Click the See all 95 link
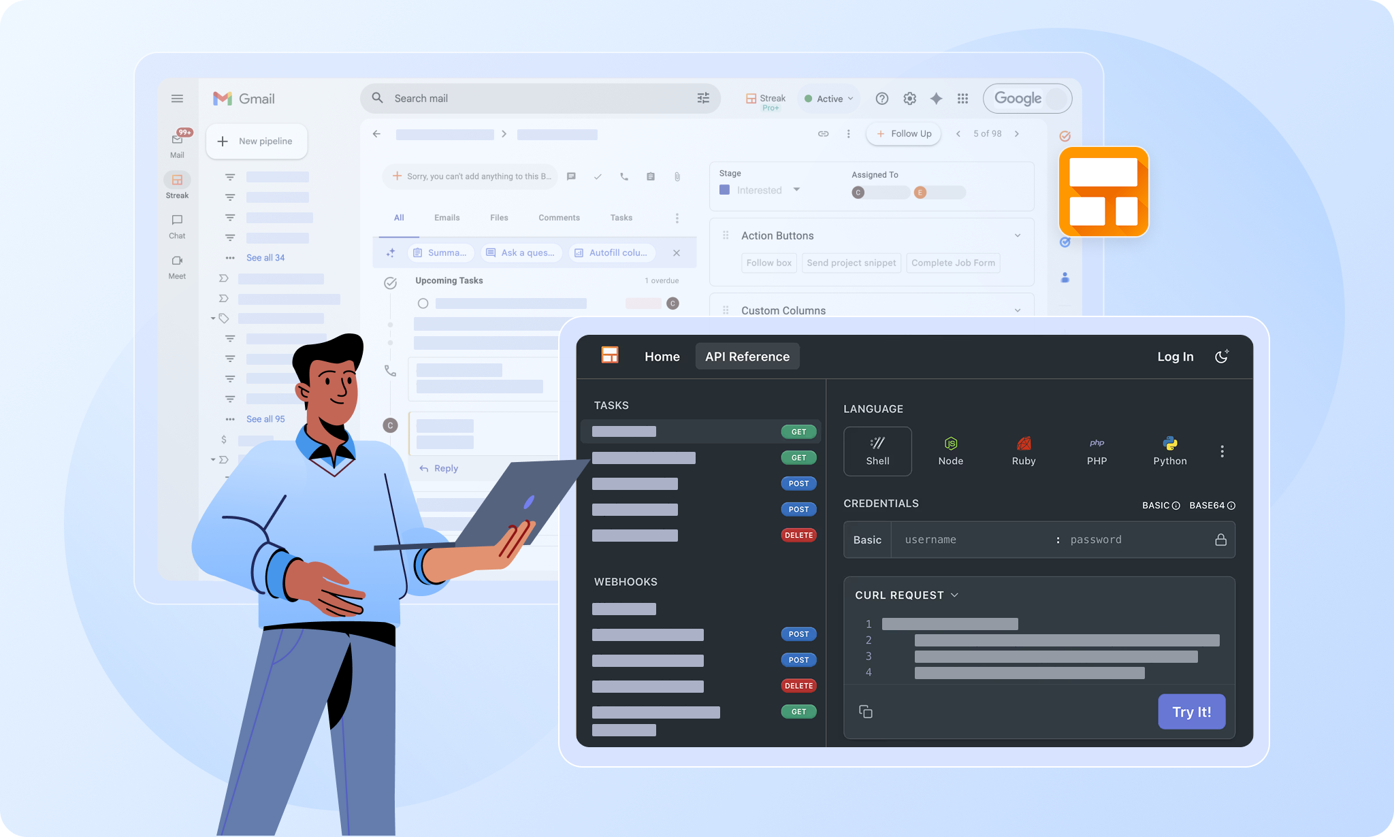This screenshot has width=1394, height=837. click(x=265, y=419)
